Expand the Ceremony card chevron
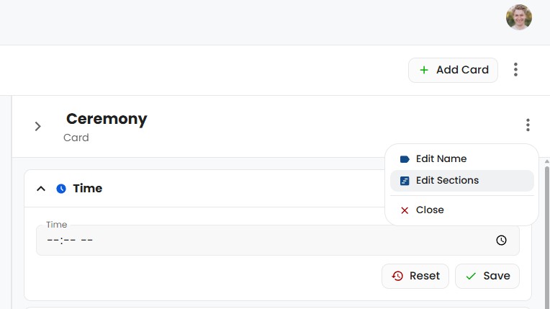Image resolution: width=550 pixels, height=309 pixels. click(38, 127)
